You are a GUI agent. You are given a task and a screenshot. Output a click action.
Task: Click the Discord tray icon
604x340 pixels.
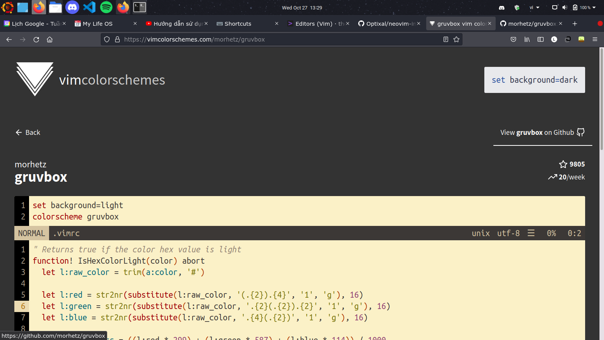pos(502,8)
